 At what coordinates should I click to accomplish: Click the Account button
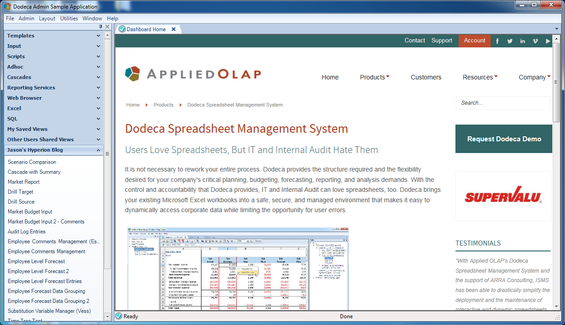tap(474, 41)
